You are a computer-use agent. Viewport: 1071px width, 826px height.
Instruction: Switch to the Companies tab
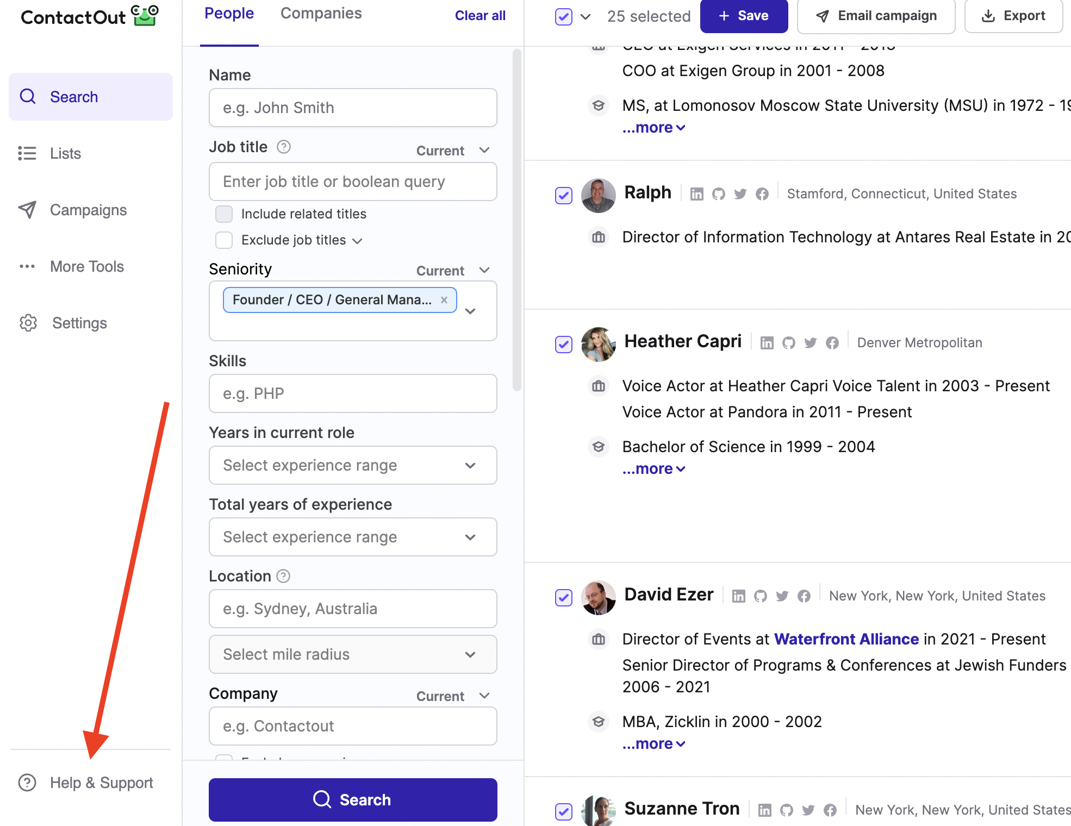tap(321, 14)
